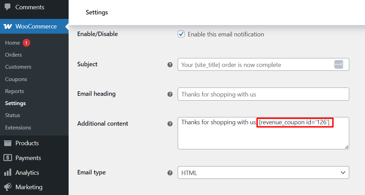Open Email heading help tooltip icon
Viewport: 365px width, 195px height.
coord(170,94)
